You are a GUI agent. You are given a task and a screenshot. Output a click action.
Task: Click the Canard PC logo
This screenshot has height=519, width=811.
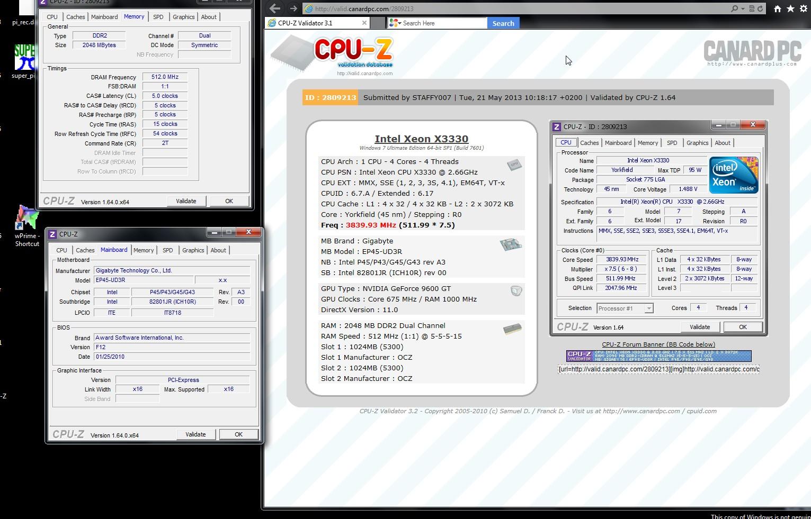tap(752, 53)
